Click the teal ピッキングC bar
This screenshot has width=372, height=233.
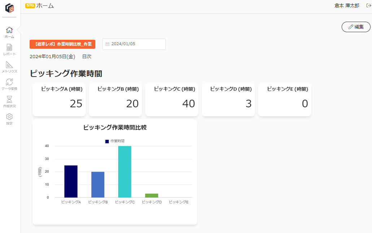click(x=125, y=172)
